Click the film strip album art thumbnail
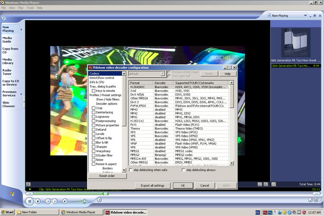This screenshot has height=216, width=324. (296, 42)
